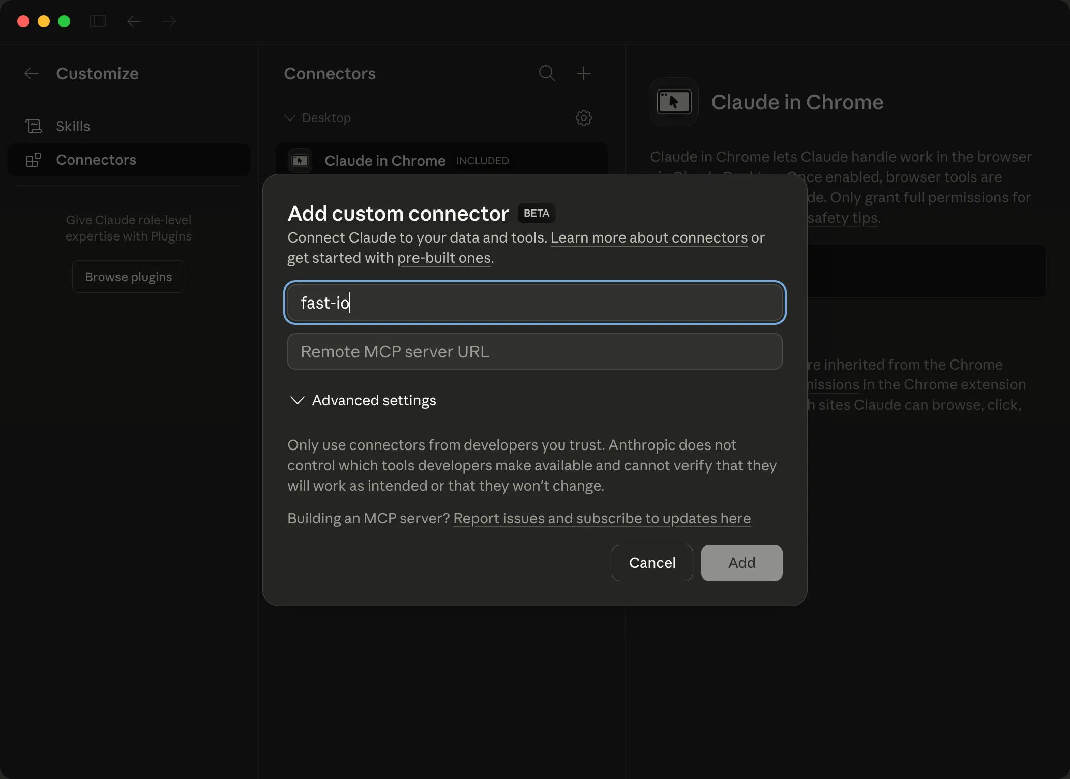This screenshot has width=1070, height=779.
Task: Click the back arrow beside Customize
Action: 31,73
